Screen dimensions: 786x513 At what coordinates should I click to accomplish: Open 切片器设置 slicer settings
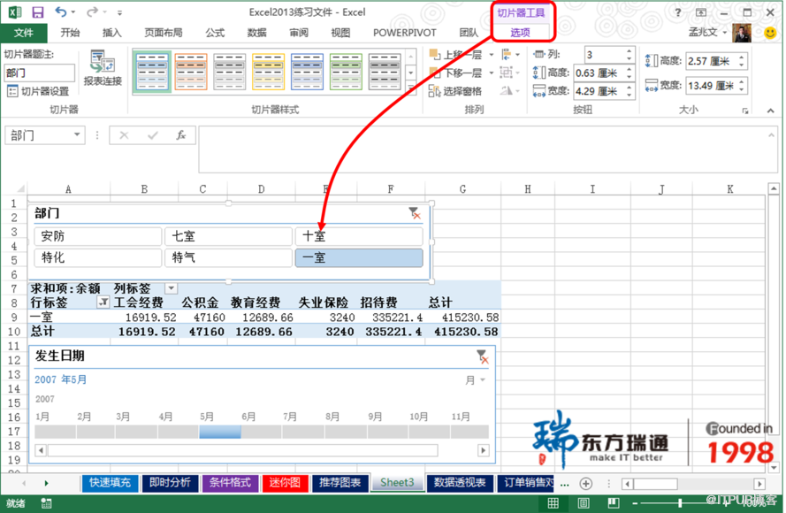[39, 91]
